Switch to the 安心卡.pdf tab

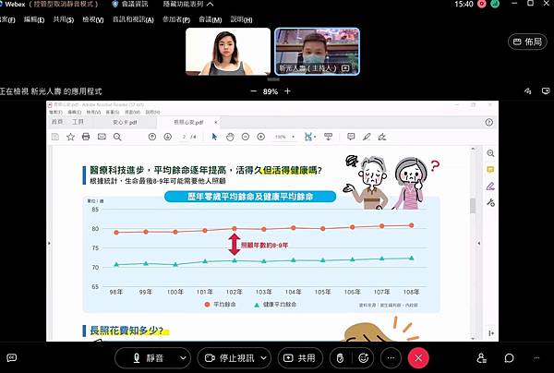(x=125, y=122)
